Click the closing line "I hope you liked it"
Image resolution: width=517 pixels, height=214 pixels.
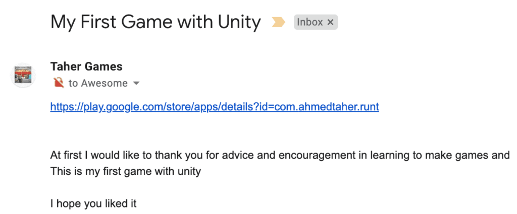click(93, 204)
